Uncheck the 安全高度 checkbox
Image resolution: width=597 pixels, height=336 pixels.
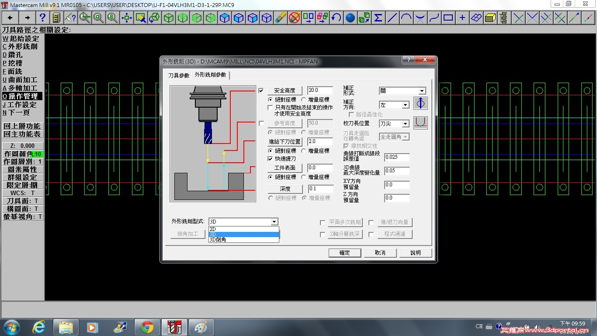point(261,91)
